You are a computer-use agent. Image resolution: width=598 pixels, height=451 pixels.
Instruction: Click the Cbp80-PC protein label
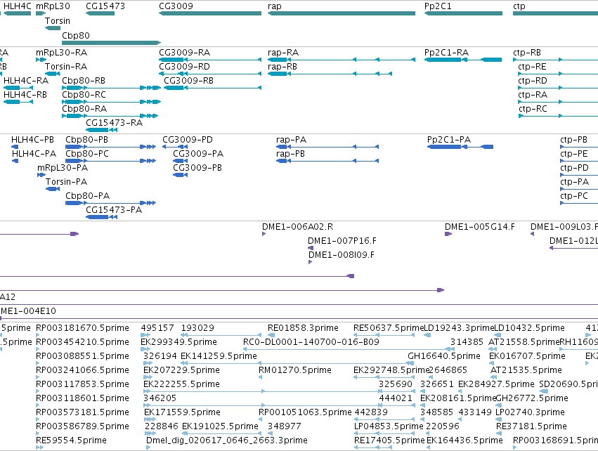(87, 153)
